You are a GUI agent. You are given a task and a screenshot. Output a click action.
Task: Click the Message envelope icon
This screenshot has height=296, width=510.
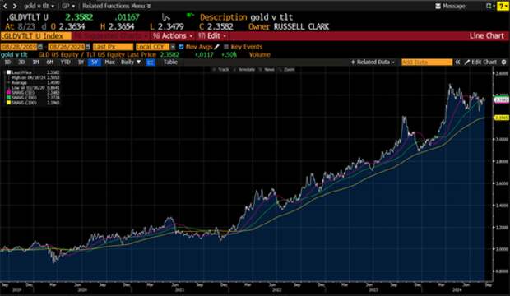pos(438,6)
